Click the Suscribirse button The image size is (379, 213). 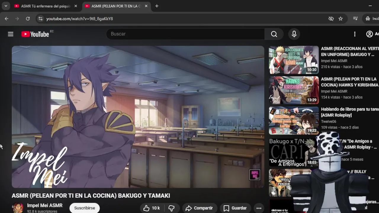click(x=85, y=208)
